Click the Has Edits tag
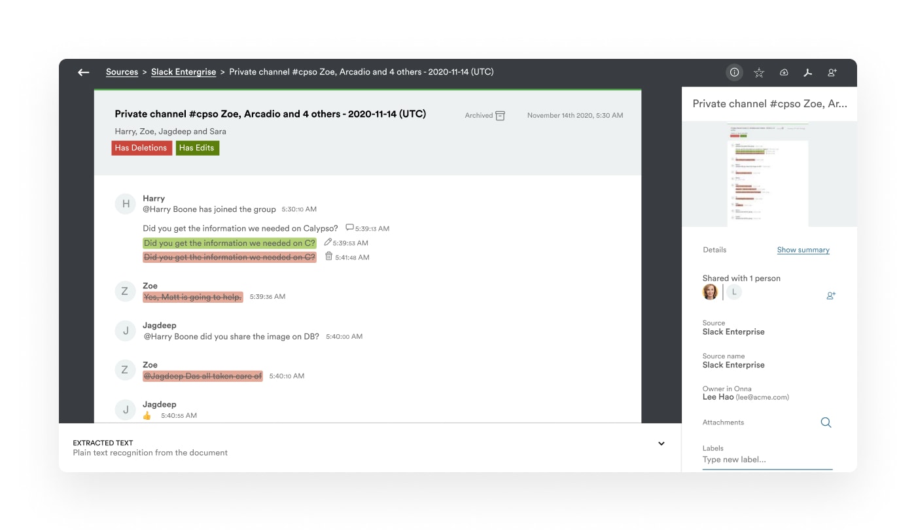The height and width of the screenshot is (531, 916). point(197,148)
